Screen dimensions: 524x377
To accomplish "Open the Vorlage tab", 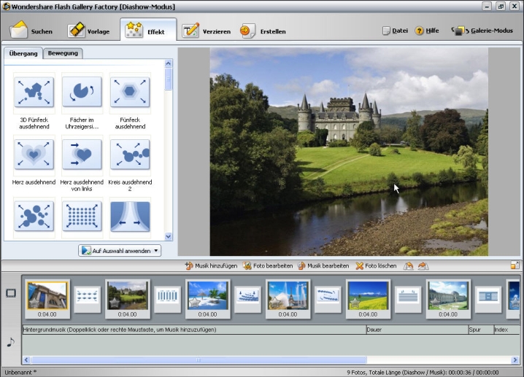I will tap(90, 31).
